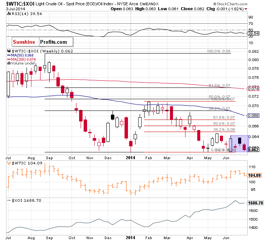Click the red down-arrow change indicator
The image size is (265, 241).
[x=246, y=9]
